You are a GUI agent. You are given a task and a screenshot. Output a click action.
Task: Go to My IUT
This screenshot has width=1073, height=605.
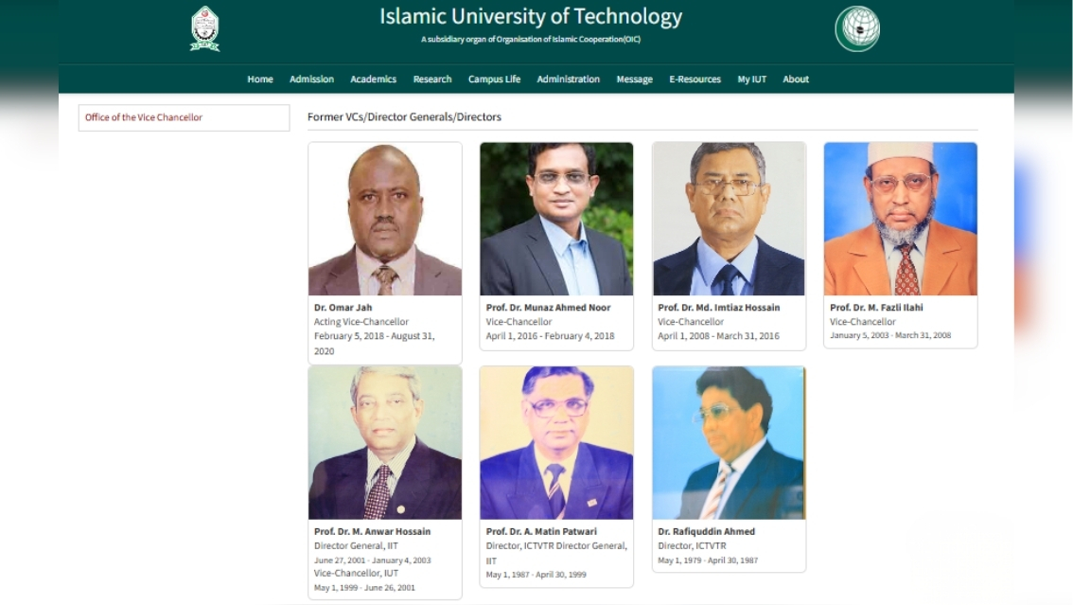[751, 80]
